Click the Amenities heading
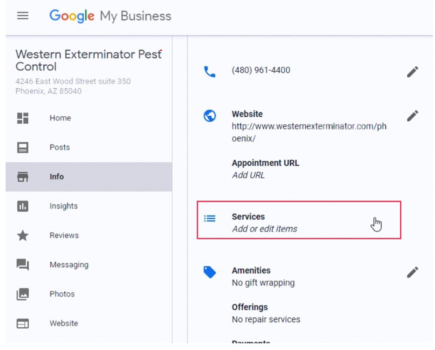The image size is (435, 350). 251,270
